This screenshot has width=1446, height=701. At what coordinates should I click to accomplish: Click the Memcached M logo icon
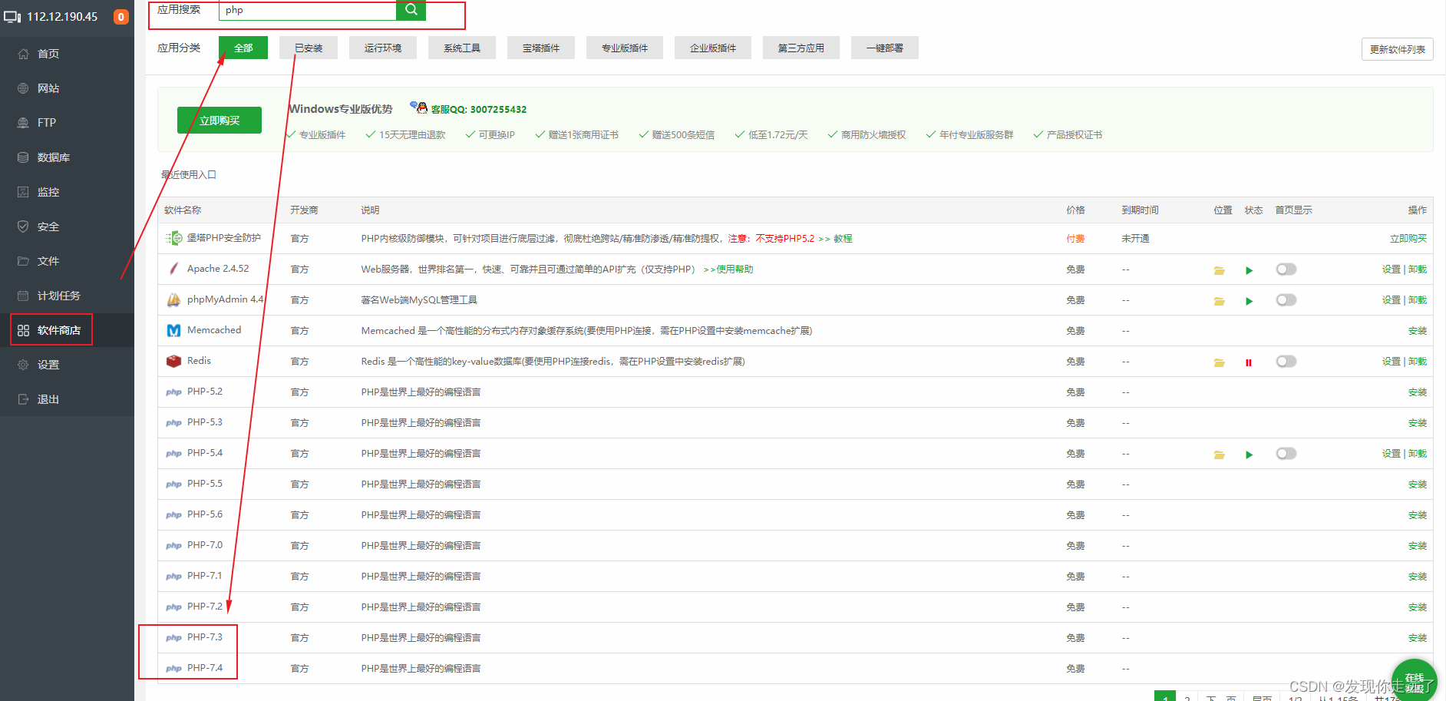[174, 330]
